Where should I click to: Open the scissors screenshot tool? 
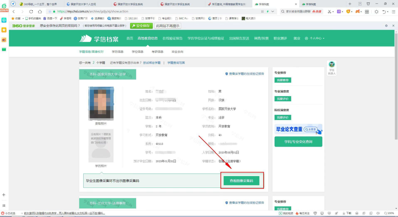(x=329, y=11)
